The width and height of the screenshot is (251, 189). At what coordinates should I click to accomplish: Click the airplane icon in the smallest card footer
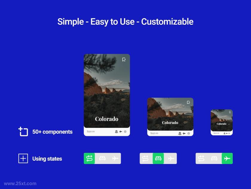227,133
